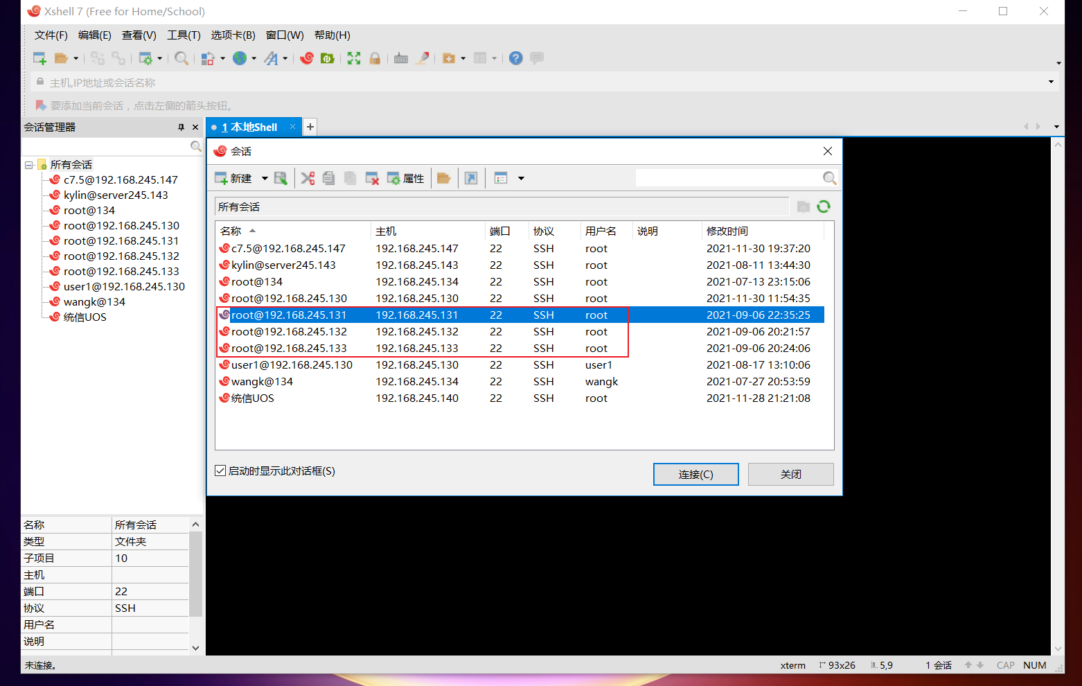Viewport: 1082px width, 686px height.
Task: Click the keyboard icon in main toolbar
Action: click(401, 58)
